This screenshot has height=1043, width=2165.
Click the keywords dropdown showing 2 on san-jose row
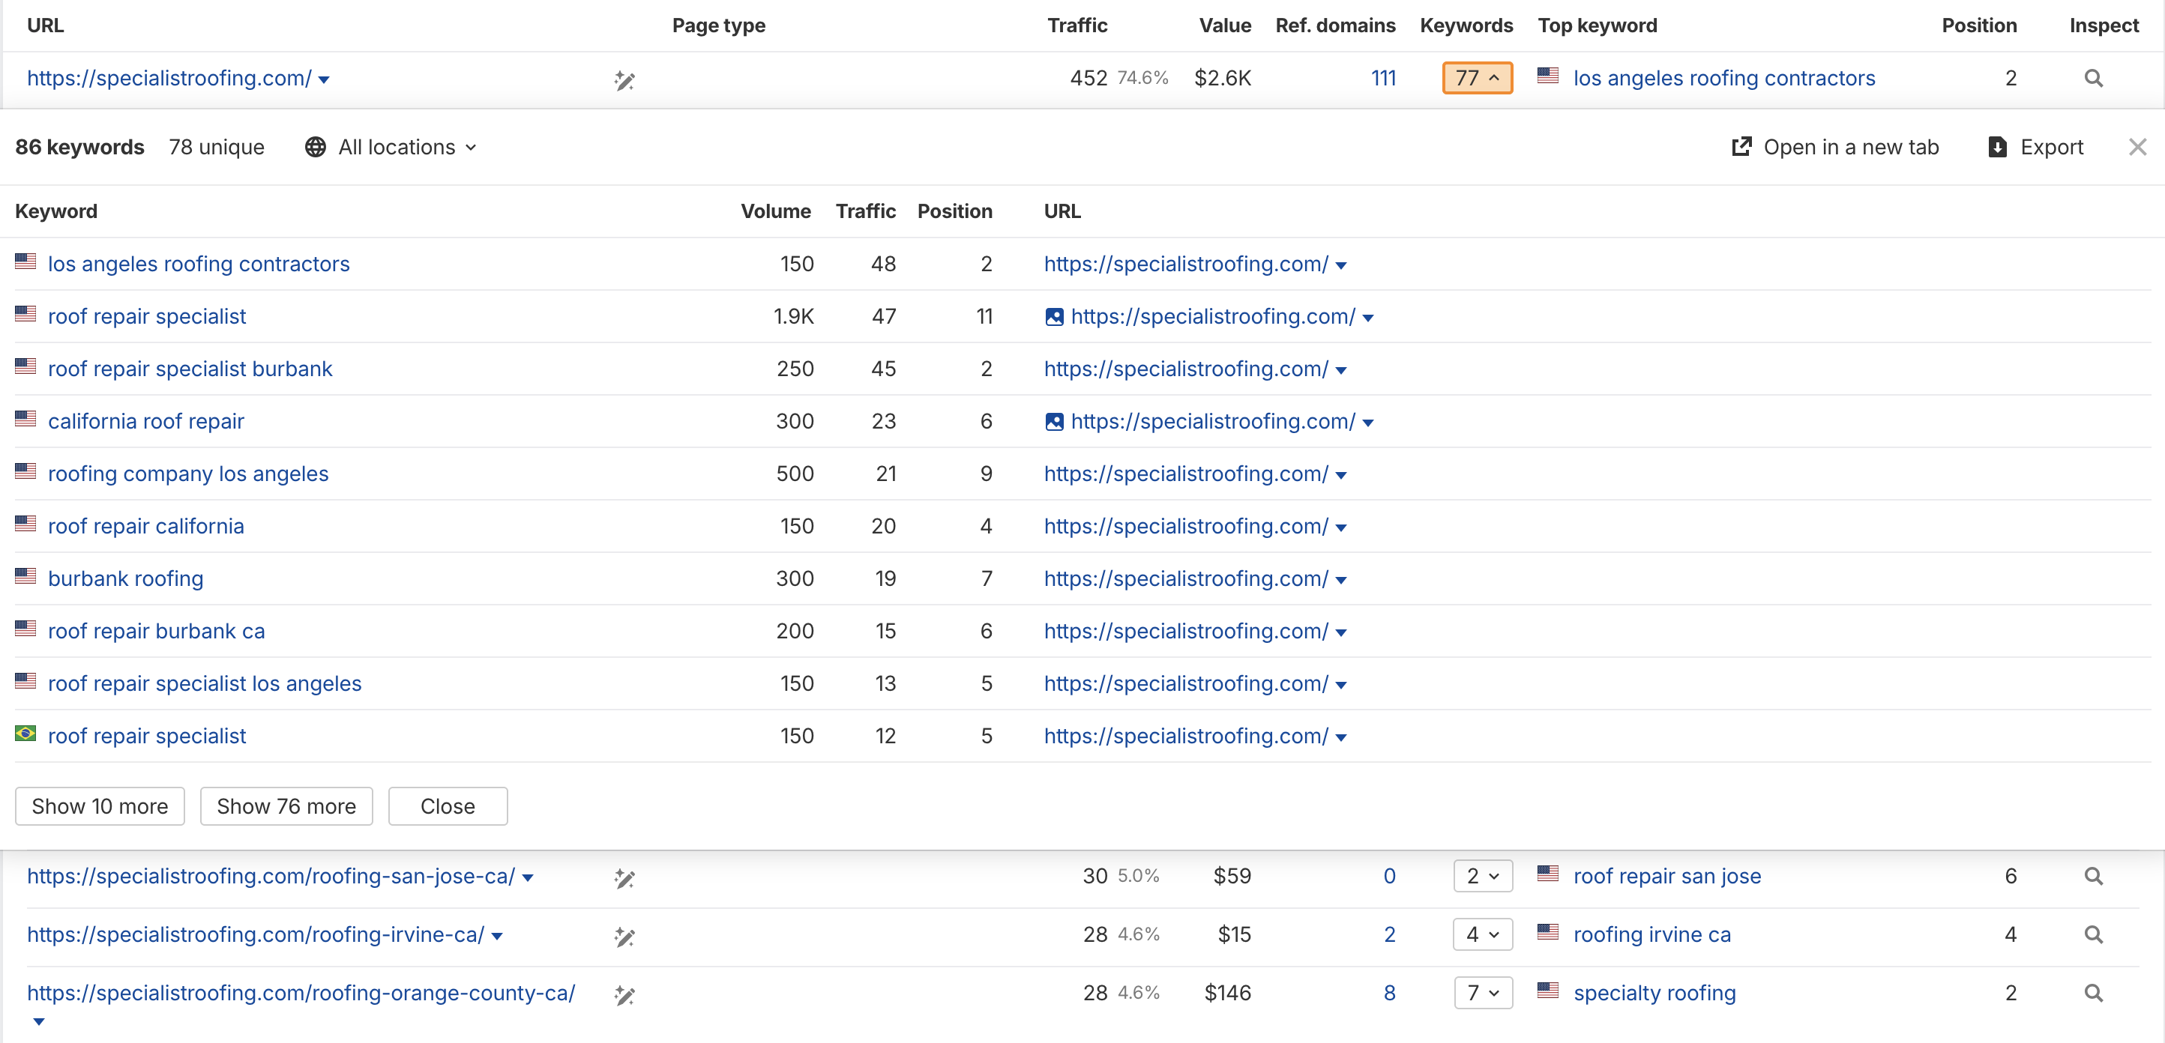1483,876
